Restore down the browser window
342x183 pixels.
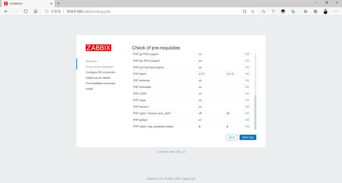(326, 3)
